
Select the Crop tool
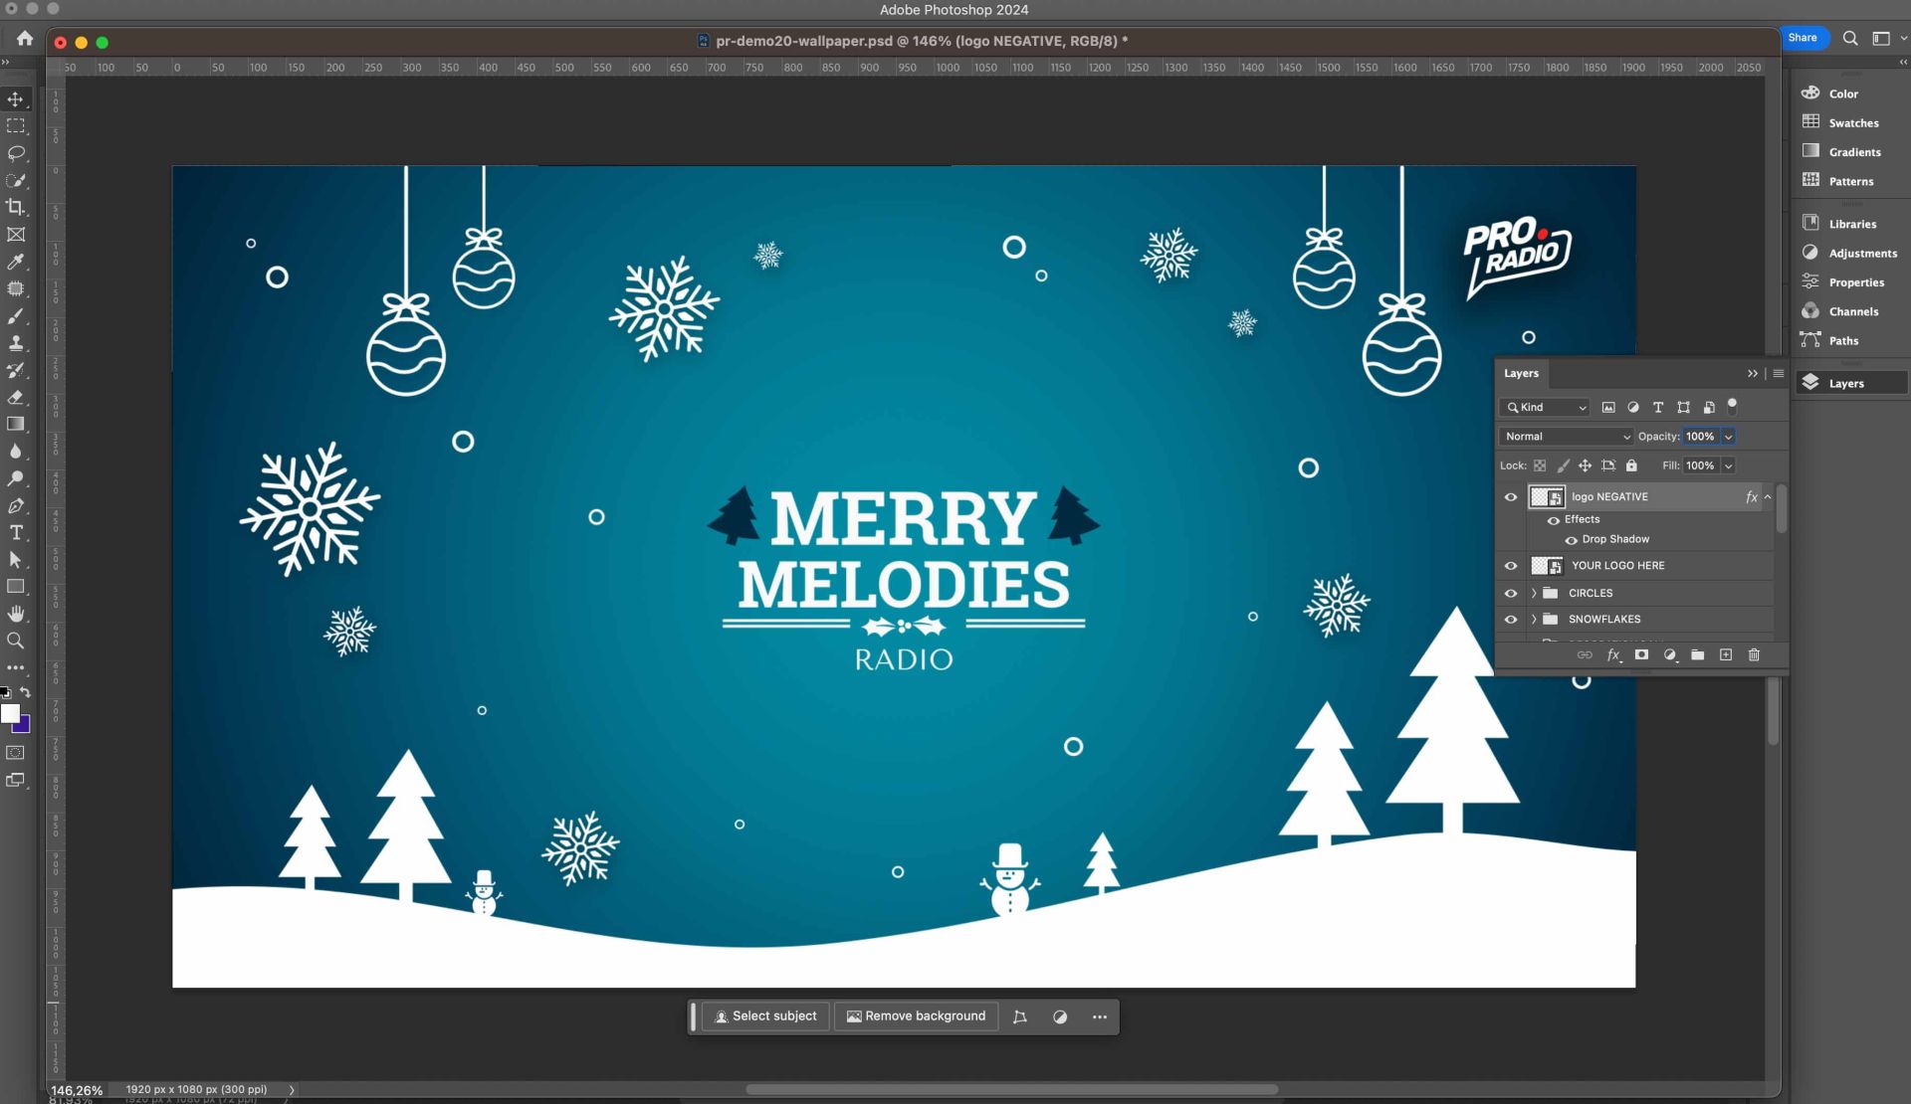click(x=16, y=207)
